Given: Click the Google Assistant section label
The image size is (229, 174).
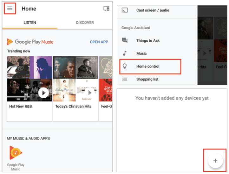Looking at the screenshot, I should click(136, 28).
